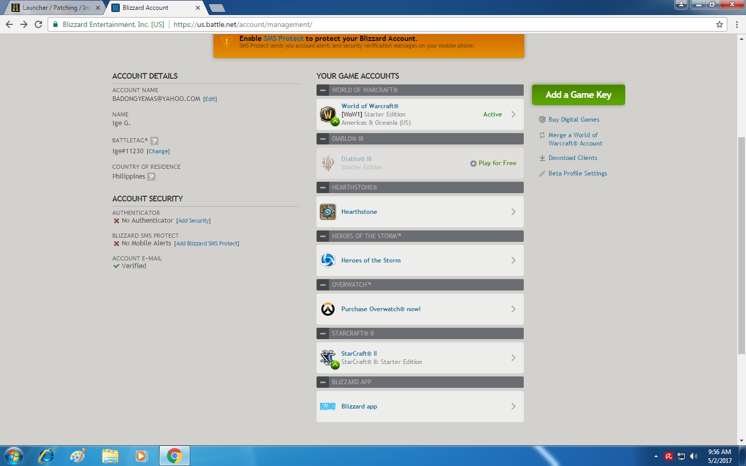The width and height of the screenshot is (746, 466).
Task: Click the Merge account arrows icon
Action: click(x=542, y=135)
